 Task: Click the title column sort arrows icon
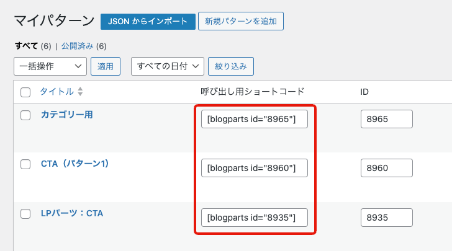click(x=80, y=92)
